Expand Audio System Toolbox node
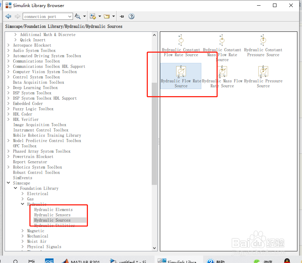Screen dimensions: 302x263 (x=9, y=51)
